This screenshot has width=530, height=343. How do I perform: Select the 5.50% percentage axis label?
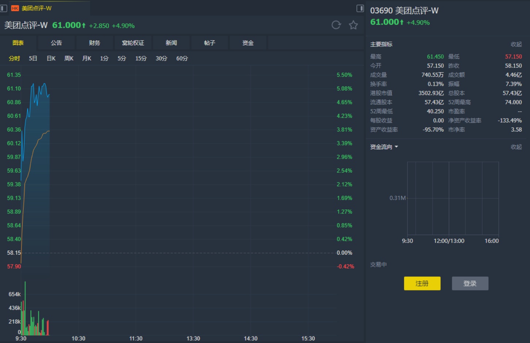pyautogui.click(x=345, y=75)
